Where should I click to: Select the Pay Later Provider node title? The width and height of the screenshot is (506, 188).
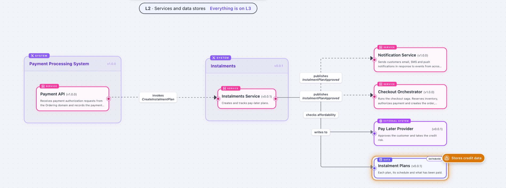pyautogui.click(x=396, y=129)
